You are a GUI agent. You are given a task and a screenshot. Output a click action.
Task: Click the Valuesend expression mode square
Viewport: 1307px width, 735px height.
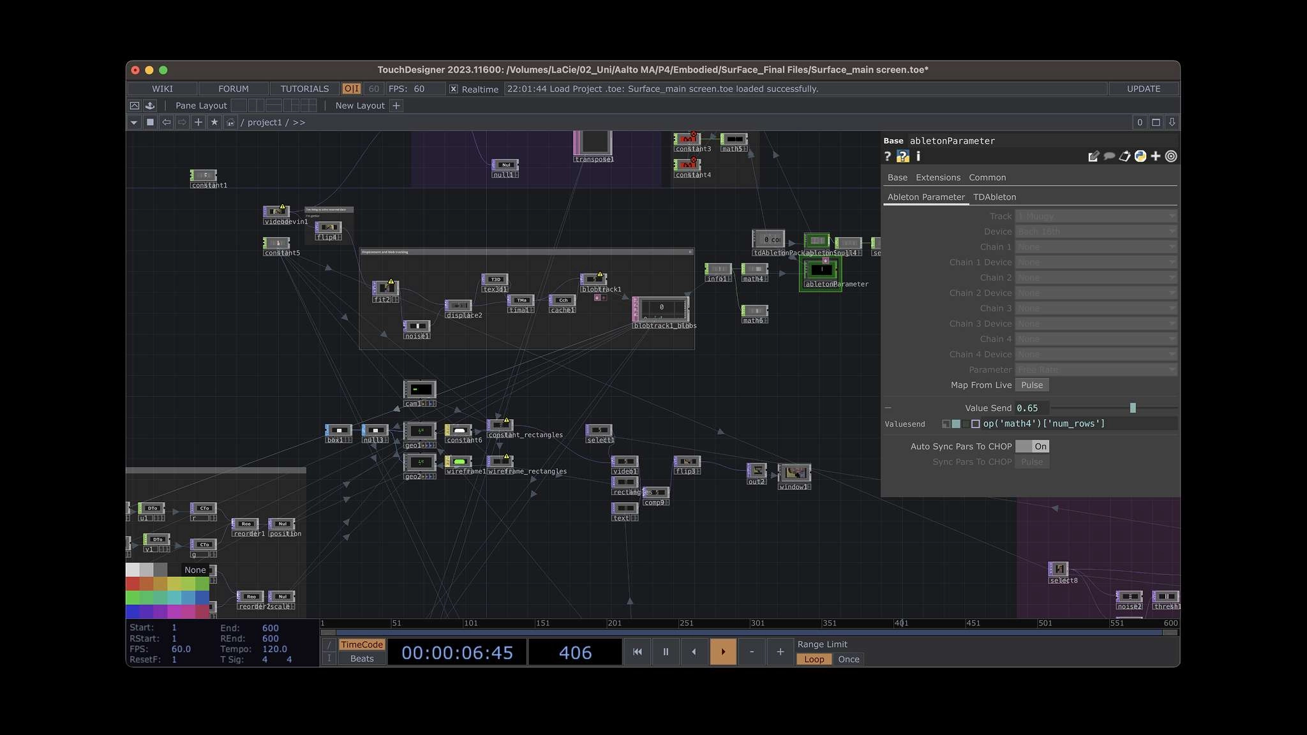[975, 424]
